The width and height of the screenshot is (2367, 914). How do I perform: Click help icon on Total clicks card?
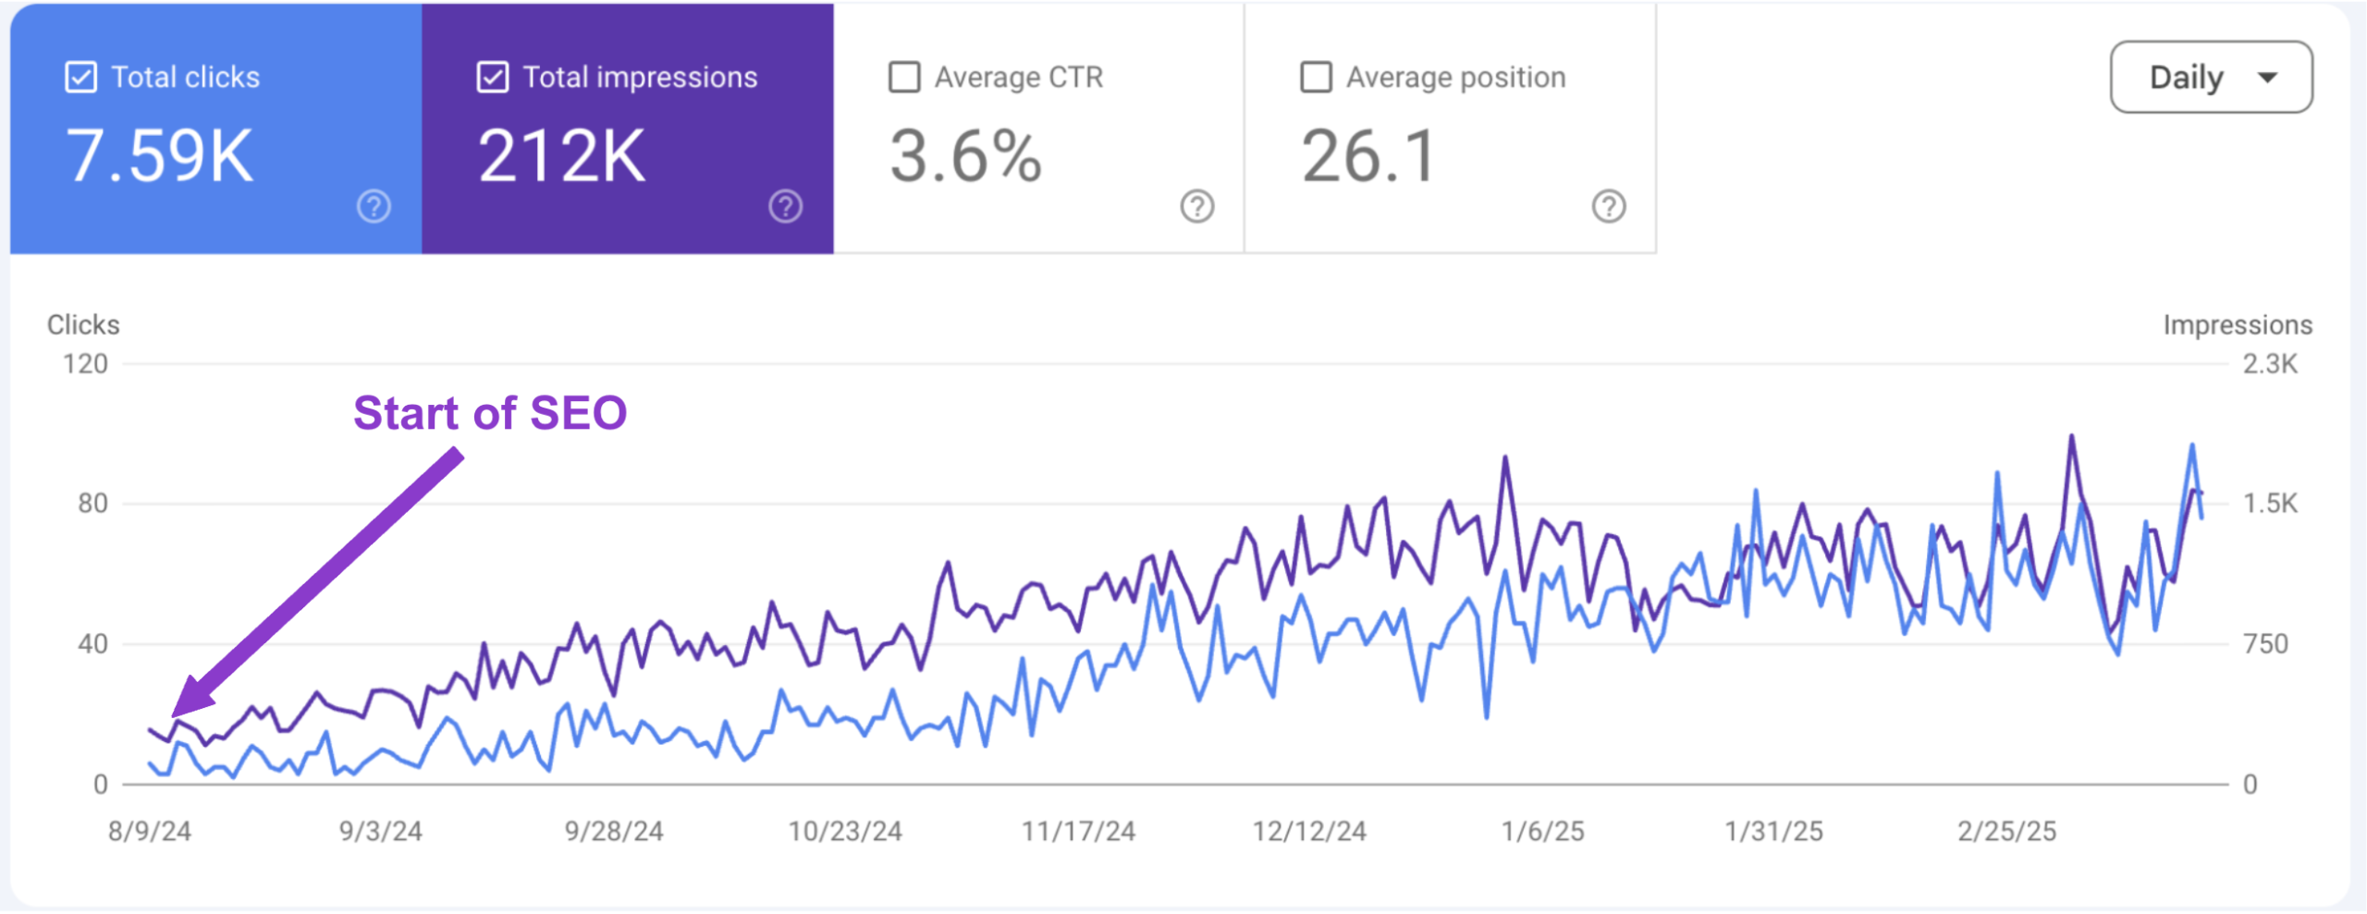click(374, 206)
